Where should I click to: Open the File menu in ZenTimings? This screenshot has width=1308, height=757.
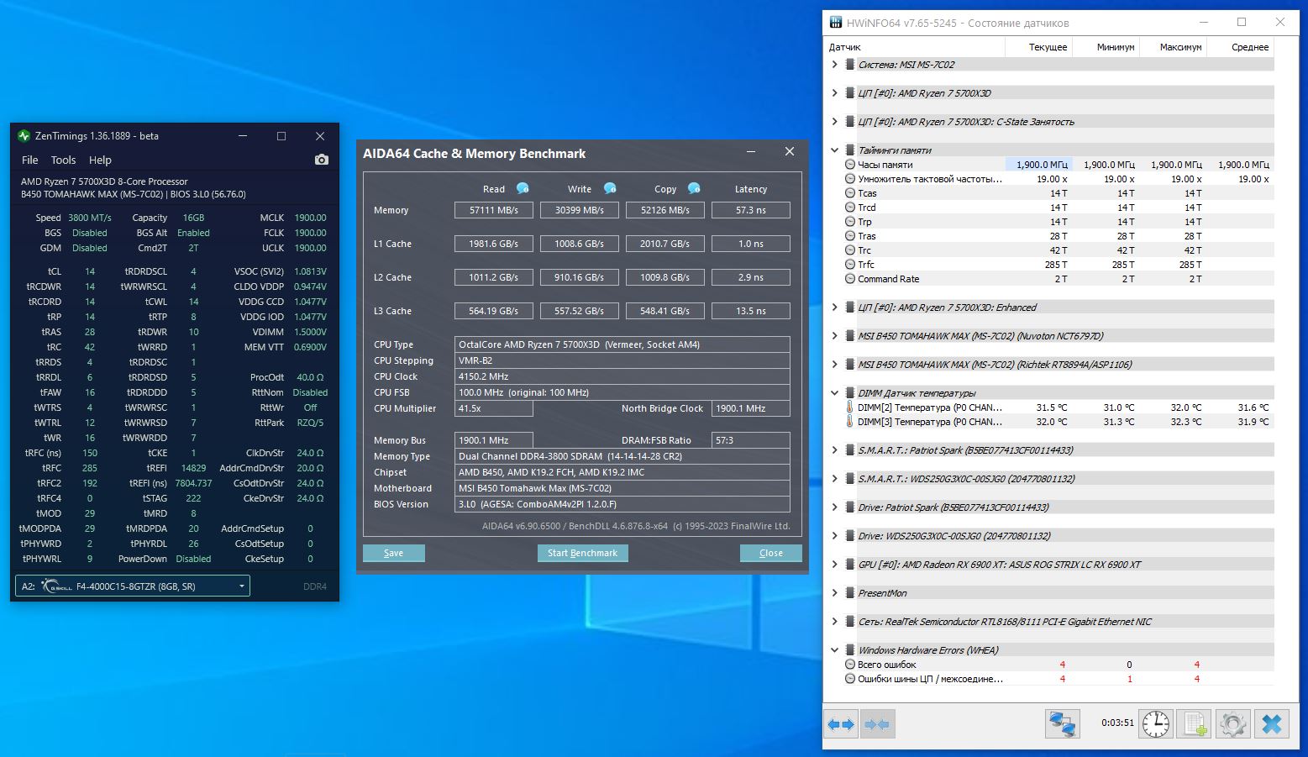point(30,160)
